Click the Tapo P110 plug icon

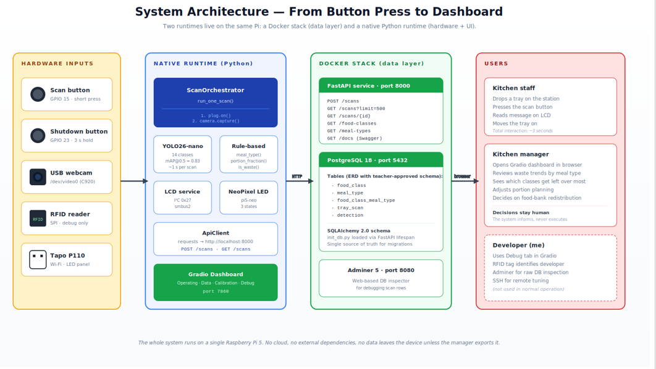[x=38, y=260]
